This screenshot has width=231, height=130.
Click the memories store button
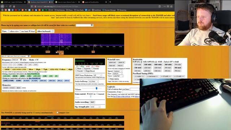pos(18,88)
